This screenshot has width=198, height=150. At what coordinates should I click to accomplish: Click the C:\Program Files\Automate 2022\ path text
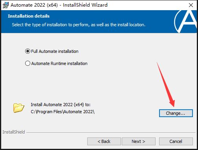pos(62,112)
